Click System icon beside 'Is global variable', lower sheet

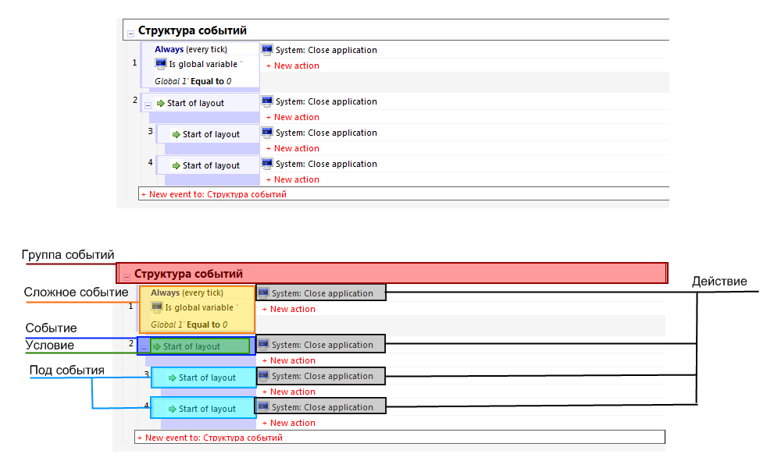156,307
